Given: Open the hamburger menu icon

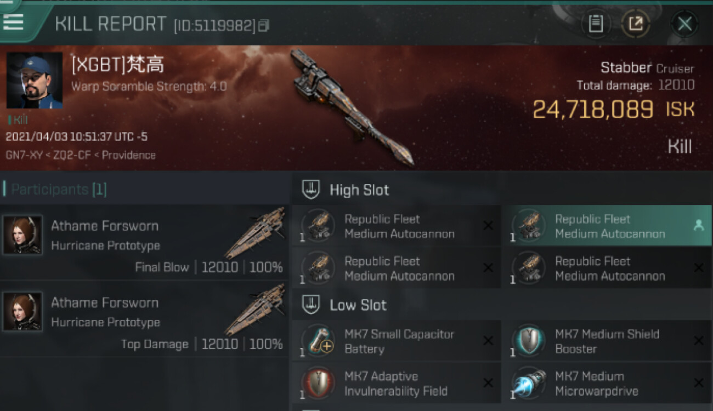Looking at the screenshot, I should click(13, 22).
